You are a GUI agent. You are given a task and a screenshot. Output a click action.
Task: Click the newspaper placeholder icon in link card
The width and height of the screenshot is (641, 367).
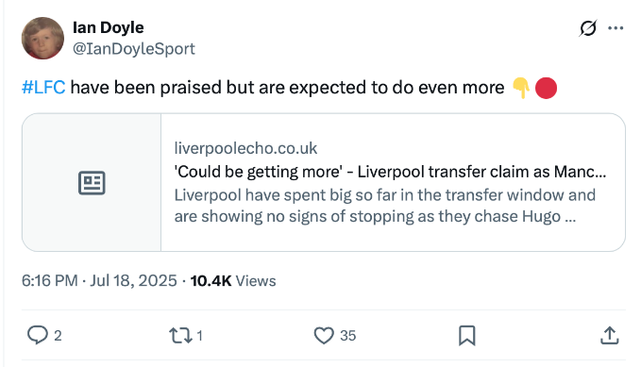click(x=92, y=183)
